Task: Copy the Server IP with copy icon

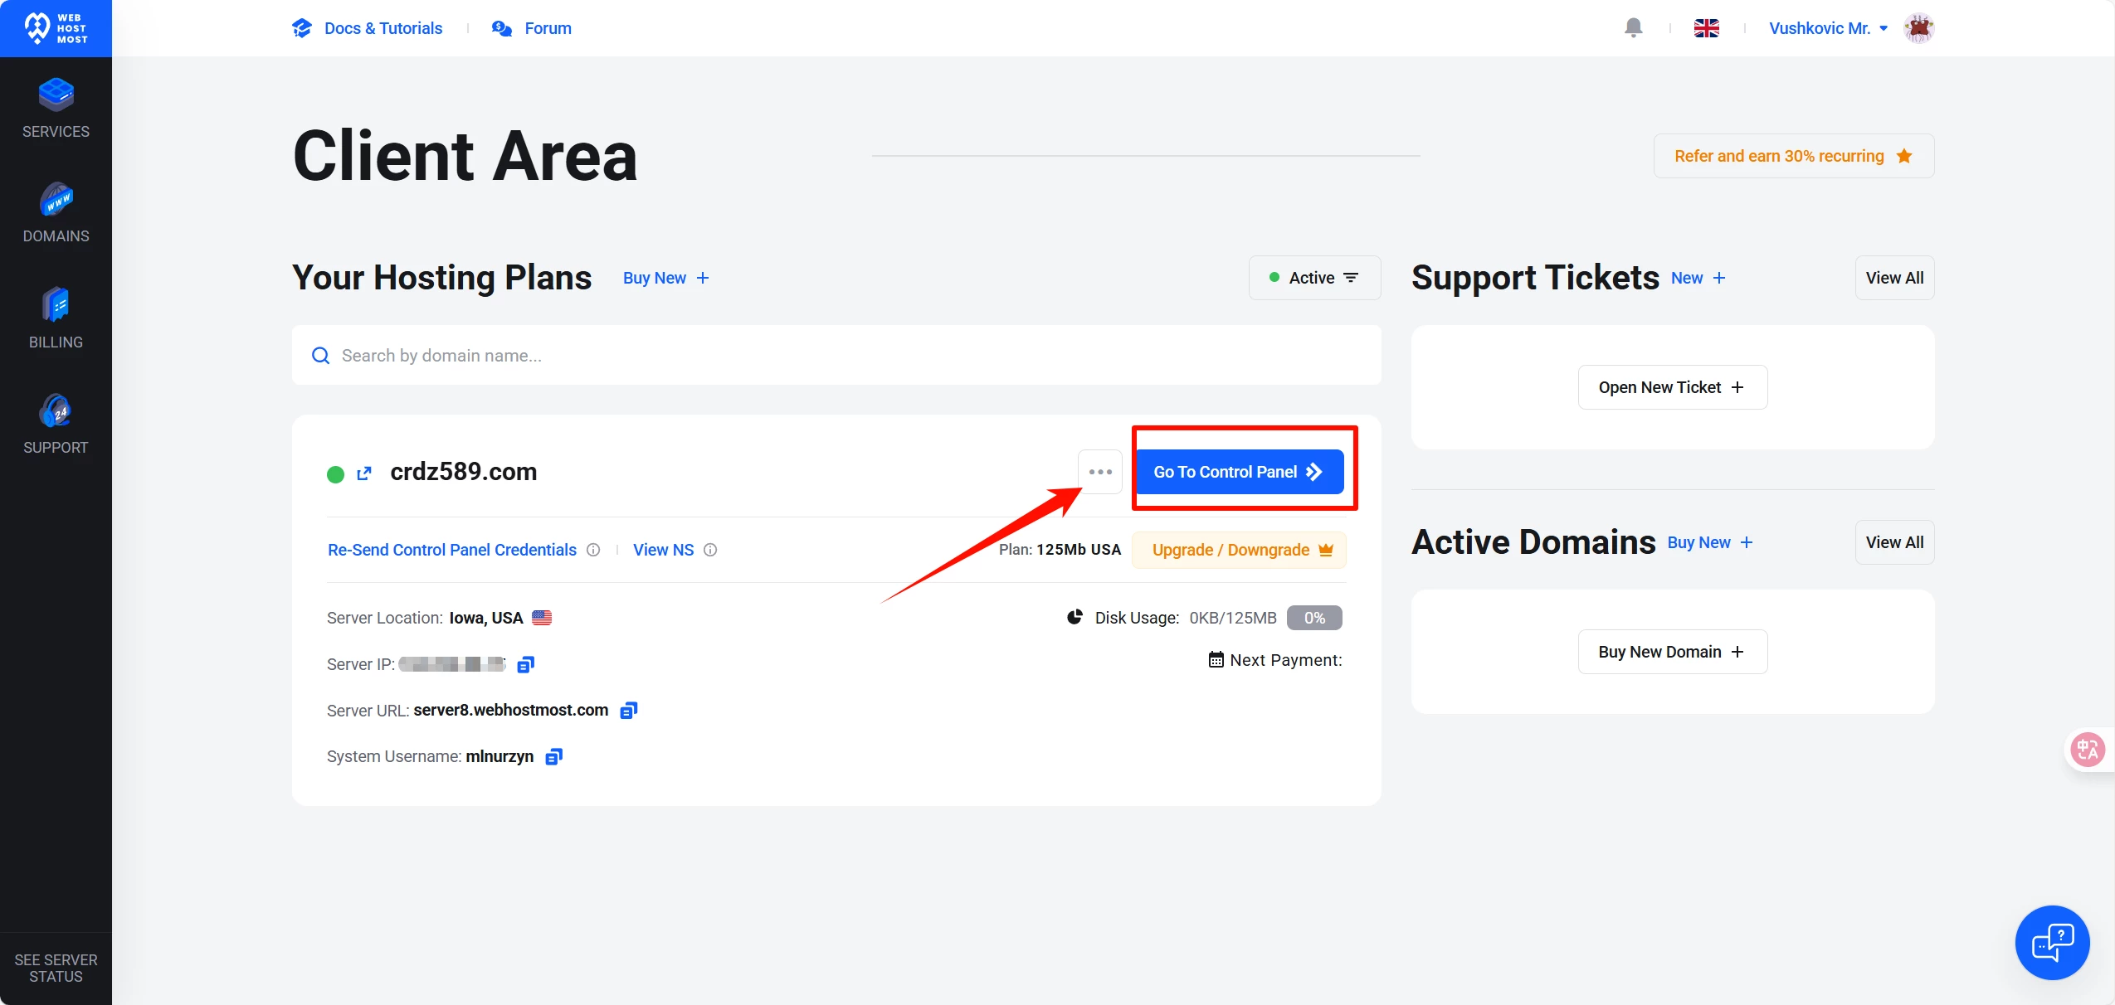Action: [525, 664]
